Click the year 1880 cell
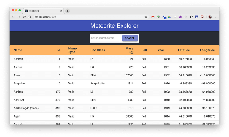This screenshot has height=137, width=229. pos(167,59)
